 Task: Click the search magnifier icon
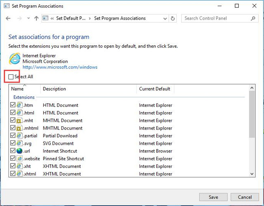[x=253, y=18]
